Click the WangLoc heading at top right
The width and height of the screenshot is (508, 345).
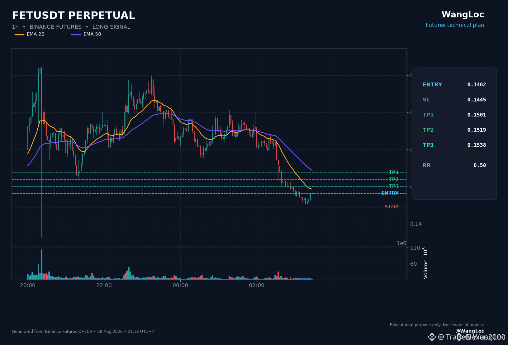point(463,15)
